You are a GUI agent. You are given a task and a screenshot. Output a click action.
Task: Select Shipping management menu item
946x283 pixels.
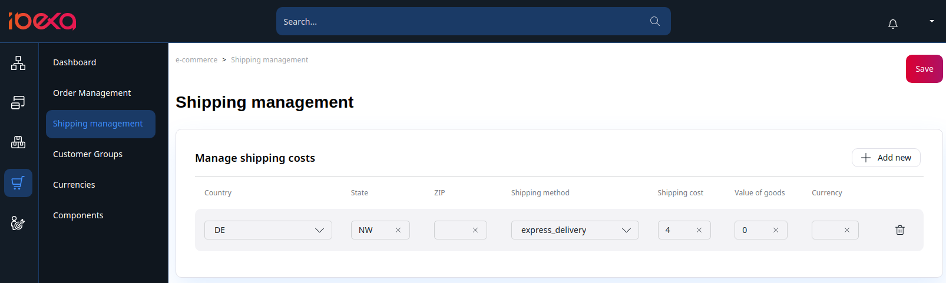pyautogui.click(x=101, y=124)
